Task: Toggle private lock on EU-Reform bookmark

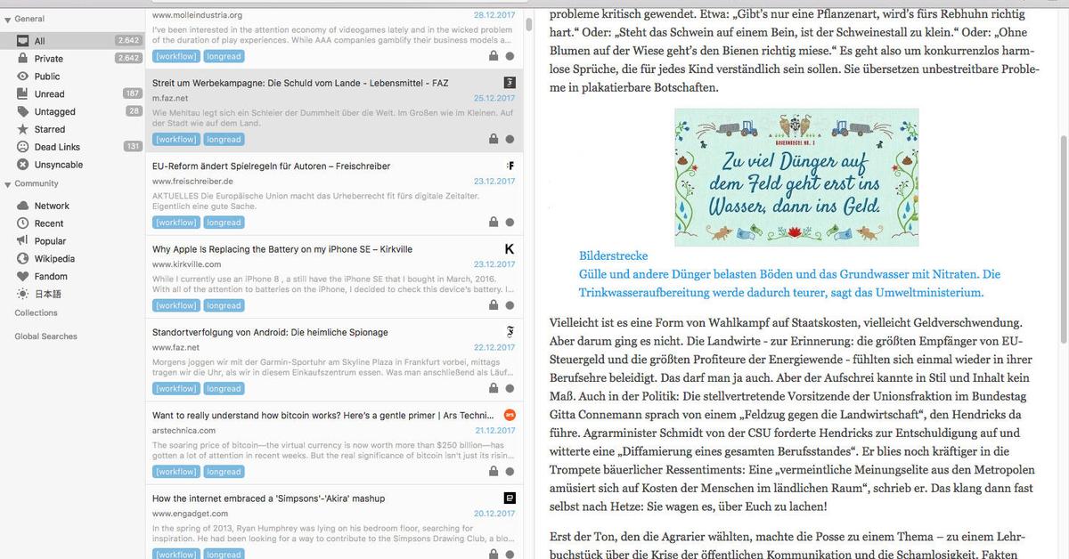Action: coord(494,222)
